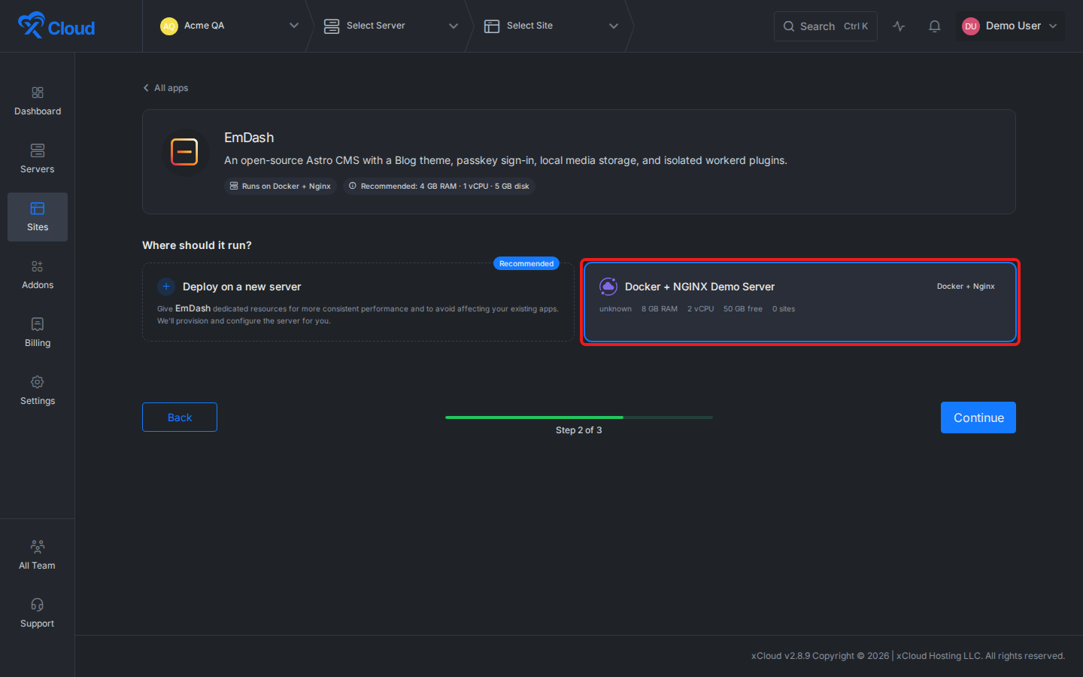This screenshot has width=1083, height=677.
Task: Click the Docker + Nginx label on server card
Action: click(966, 287)
